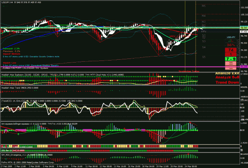Click the magenta horizontal line price tag
This screenshot has height=168, width=248.
pos(244,67)
